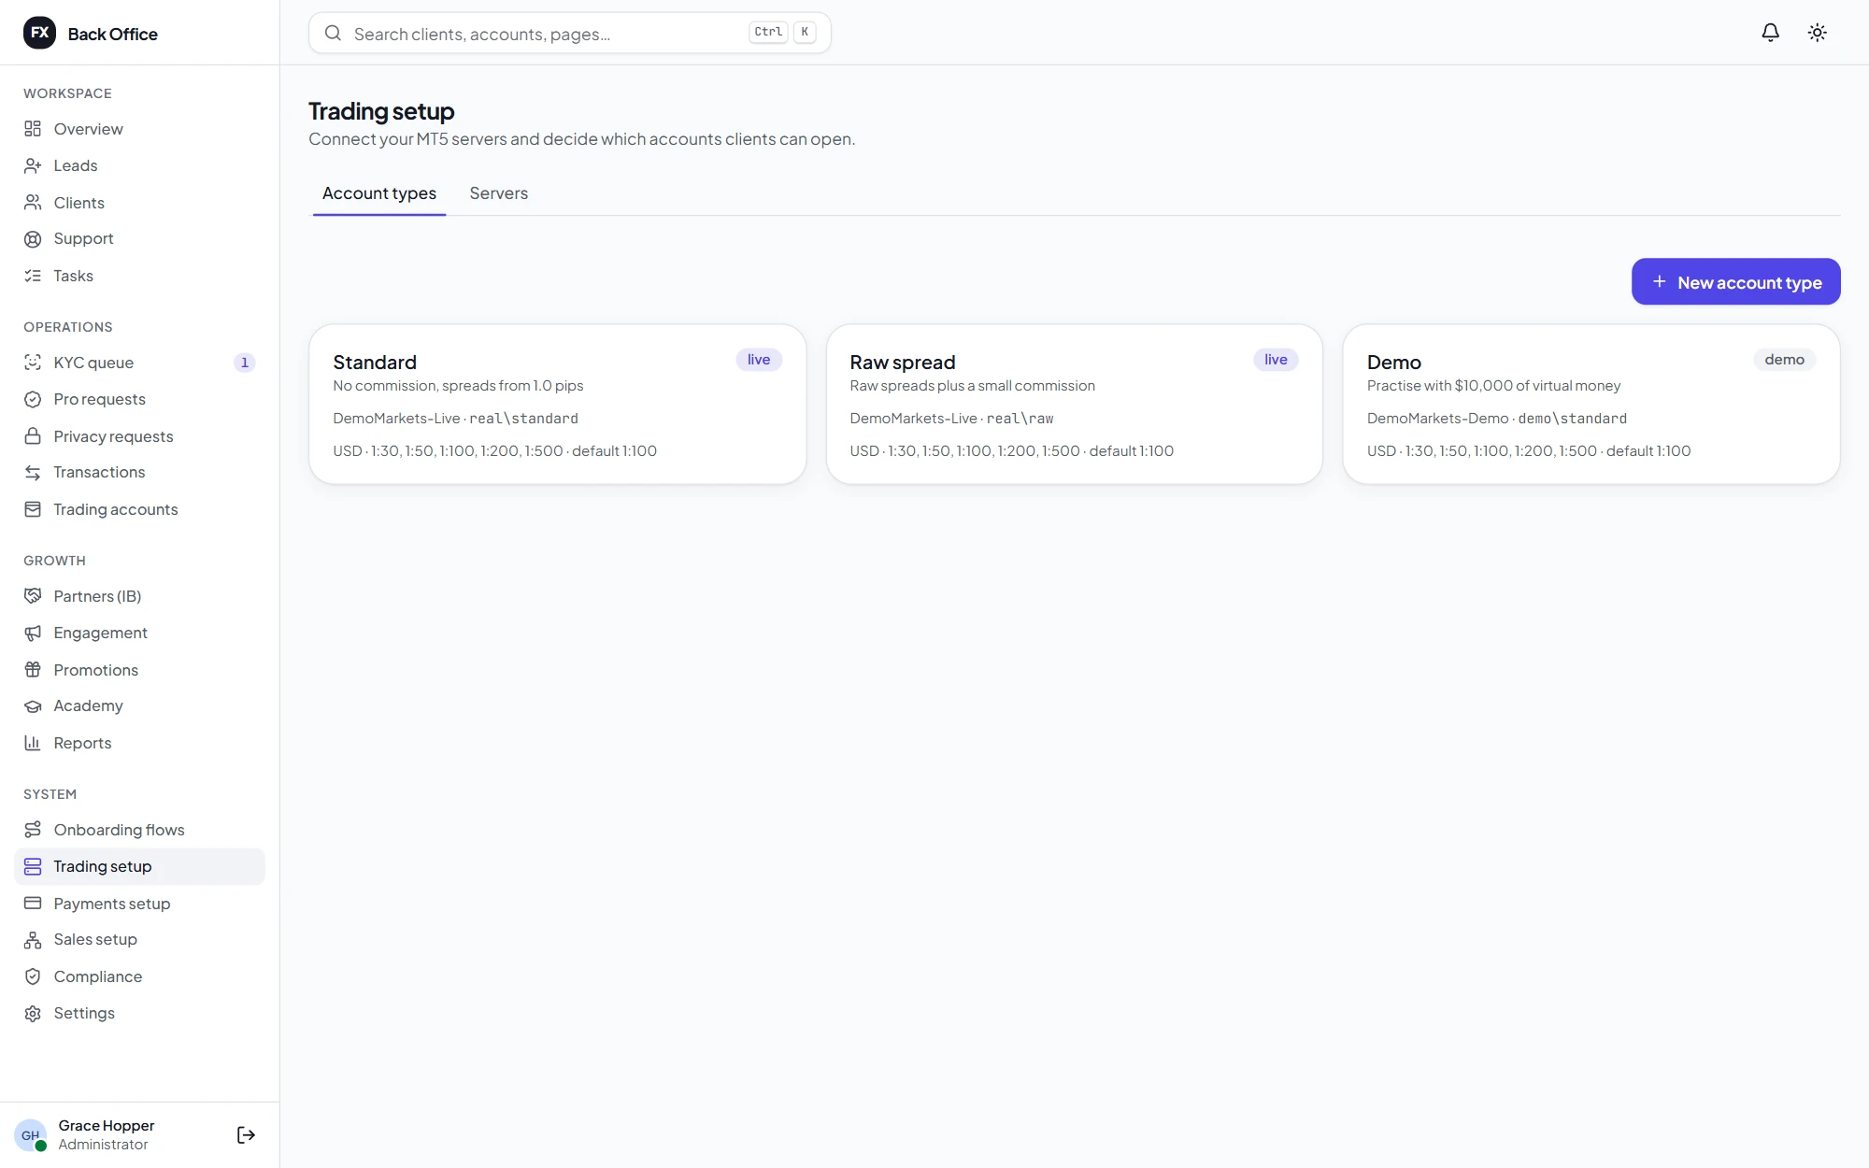Open Compliance shield item
The height and width of the screenshot is (1168, 1869).
click(140, 976)
